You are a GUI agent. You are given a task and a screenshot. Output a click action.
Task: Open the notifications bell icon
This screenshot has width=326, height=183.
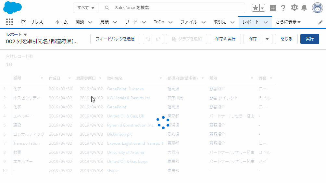[304, 8]
